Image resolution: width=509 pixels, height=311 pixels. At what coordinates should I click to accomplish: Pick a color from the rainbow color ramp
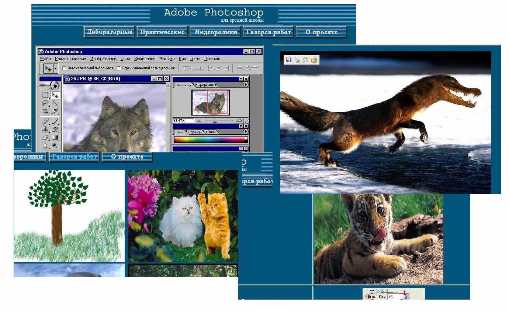point(211,139)
